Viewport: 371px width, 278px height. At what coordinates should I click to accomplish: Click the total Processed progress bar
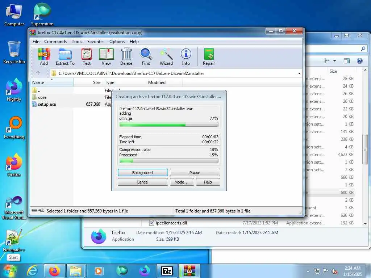pos(169,161)
